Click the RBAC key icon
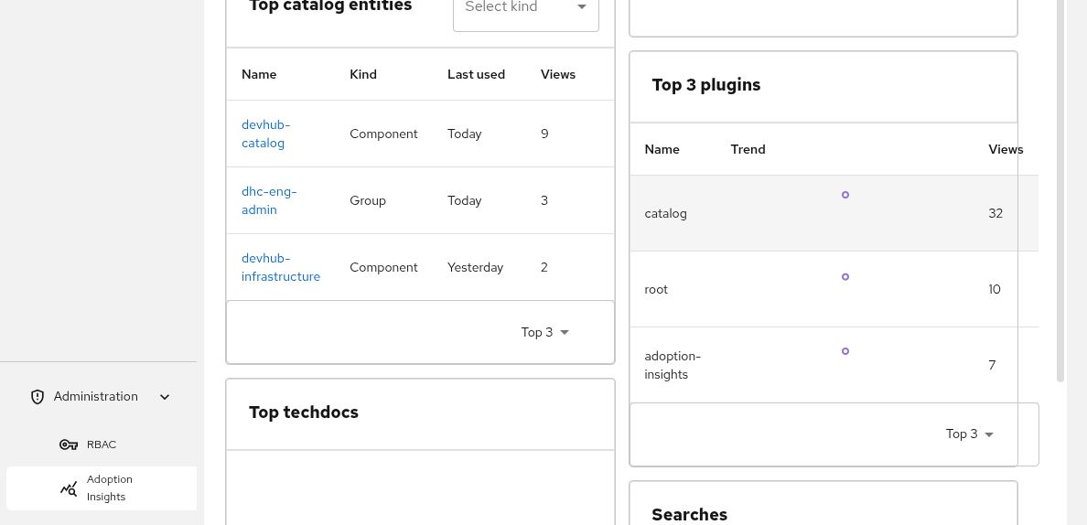 click(69, 445)
